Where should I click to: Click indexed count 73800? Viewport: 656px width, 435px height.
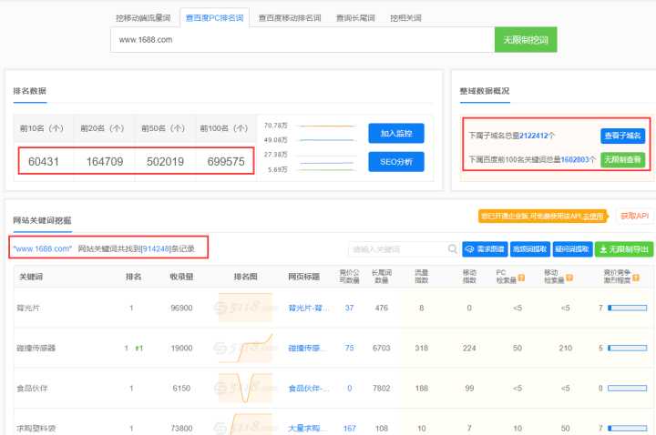pos(181,429)
